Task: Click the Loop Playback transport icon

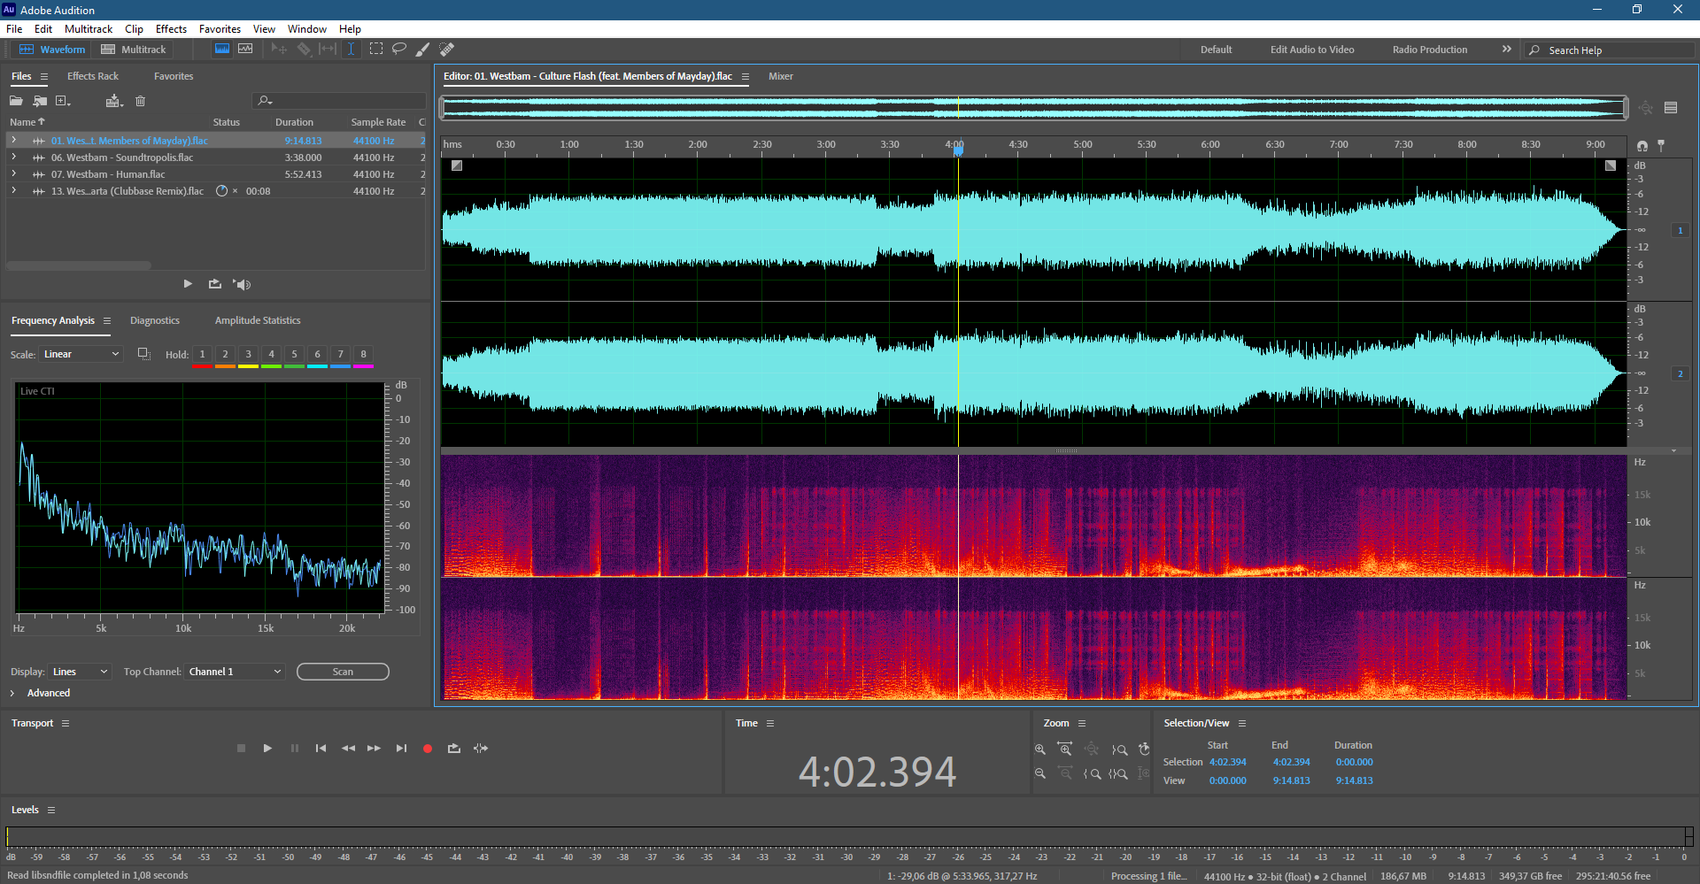Action: (454, 749)
